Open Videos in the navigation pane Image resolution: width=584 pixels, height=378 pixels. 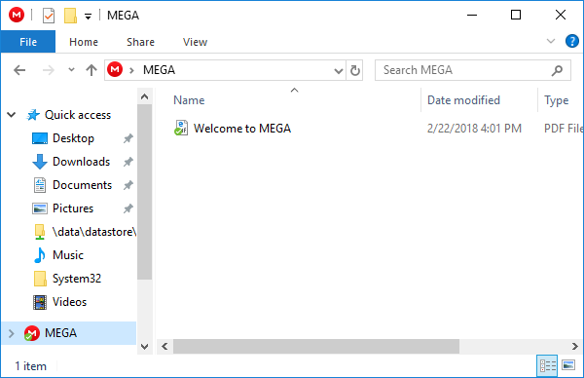coord(69,302)
